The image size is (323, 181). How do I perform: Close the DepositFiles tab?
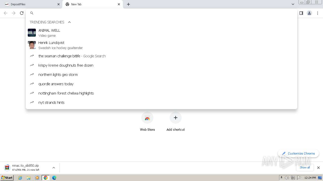click(x=59, y=4)
